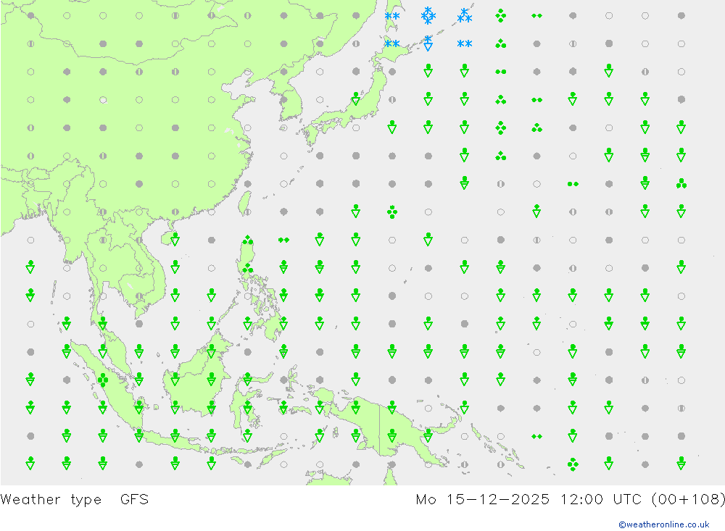Viewport: 725px width, 531px height.
Task: Click the 'Weather type GFS' label
Action: [x=75, y=500]
